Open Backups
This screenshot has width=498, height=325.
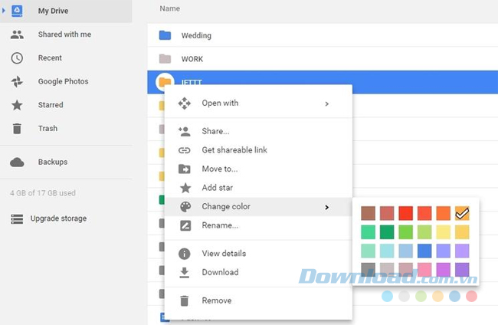click(53, 162)
